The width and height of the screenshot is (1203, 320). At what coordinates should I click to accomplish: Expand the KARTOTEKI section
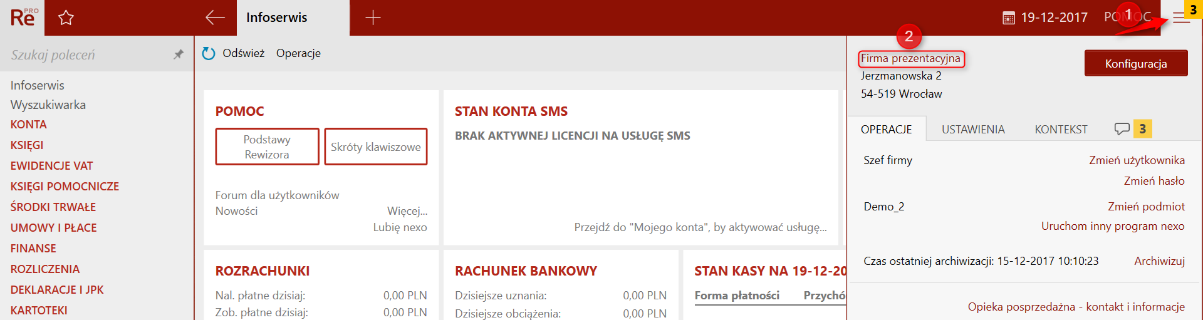pyautogui.click(x=39, y=311)
